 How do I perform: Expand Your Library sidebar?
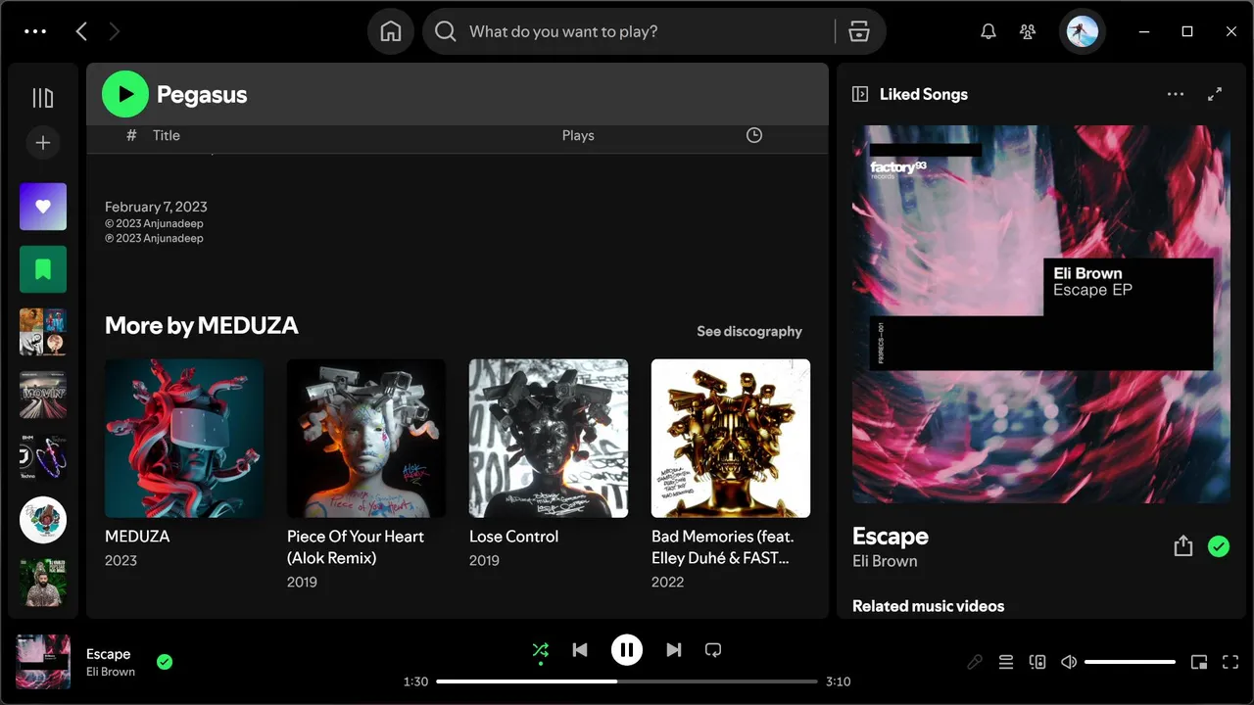click(43, 98)
